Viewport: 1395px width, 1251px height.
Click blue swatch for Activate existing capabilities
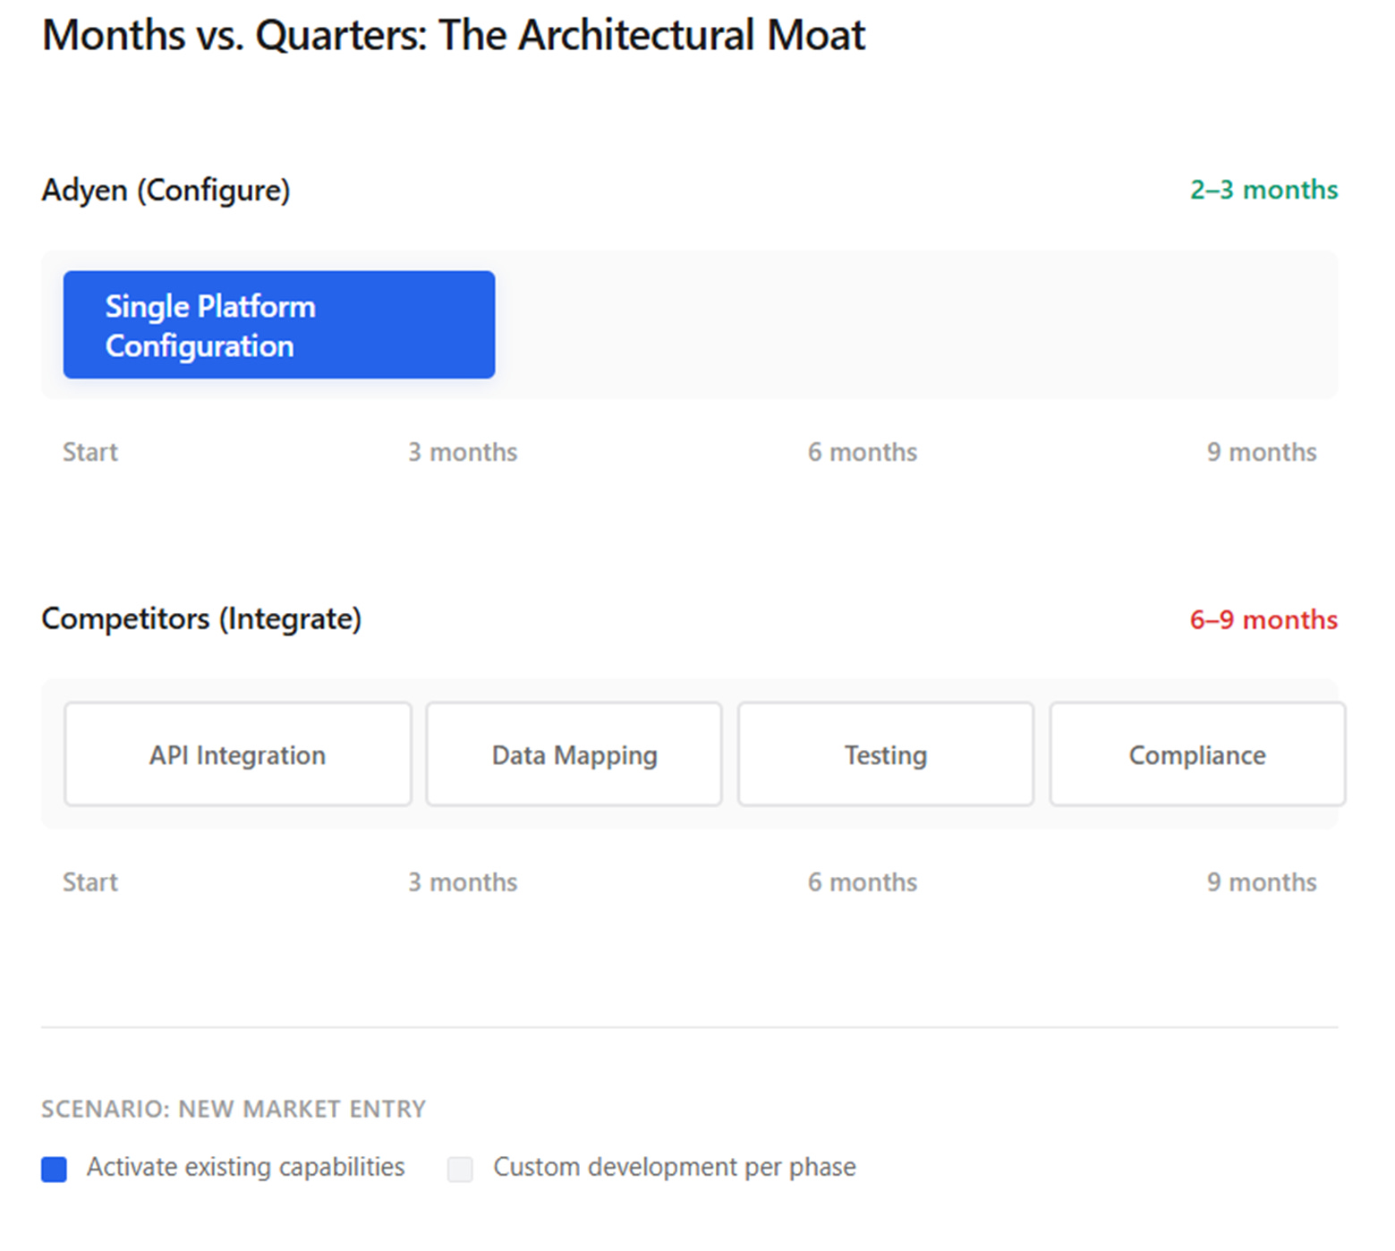coord(55,1169)
